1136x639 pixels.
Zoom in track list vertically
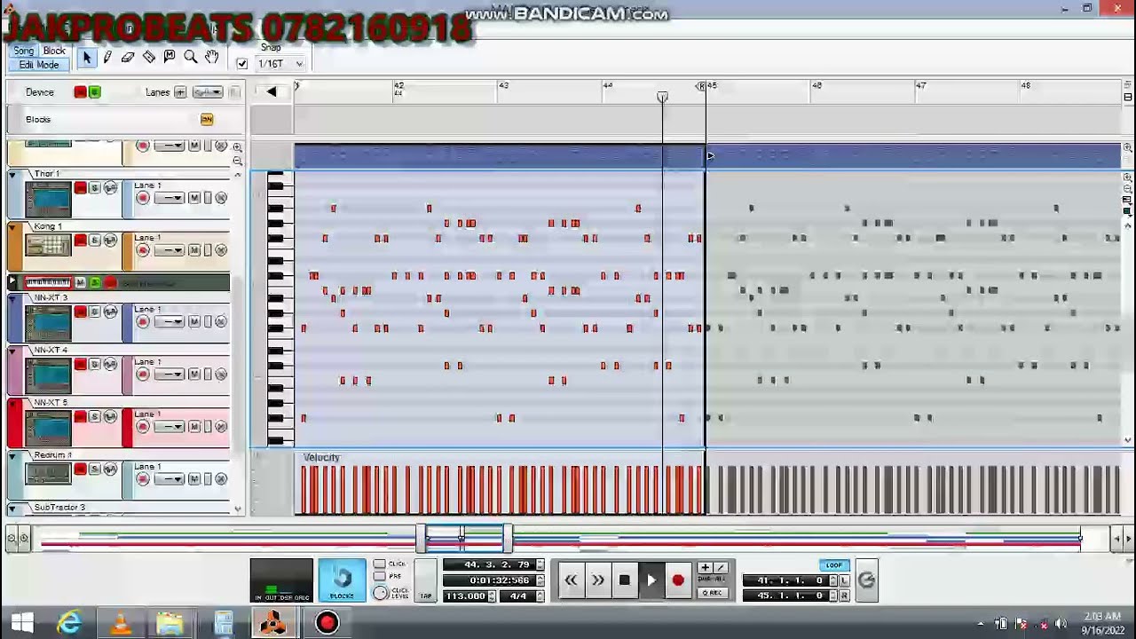click(237, 148)
